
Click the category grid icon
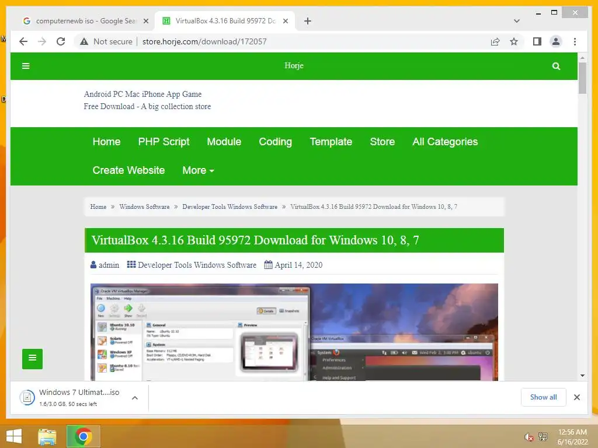(131, 264)
